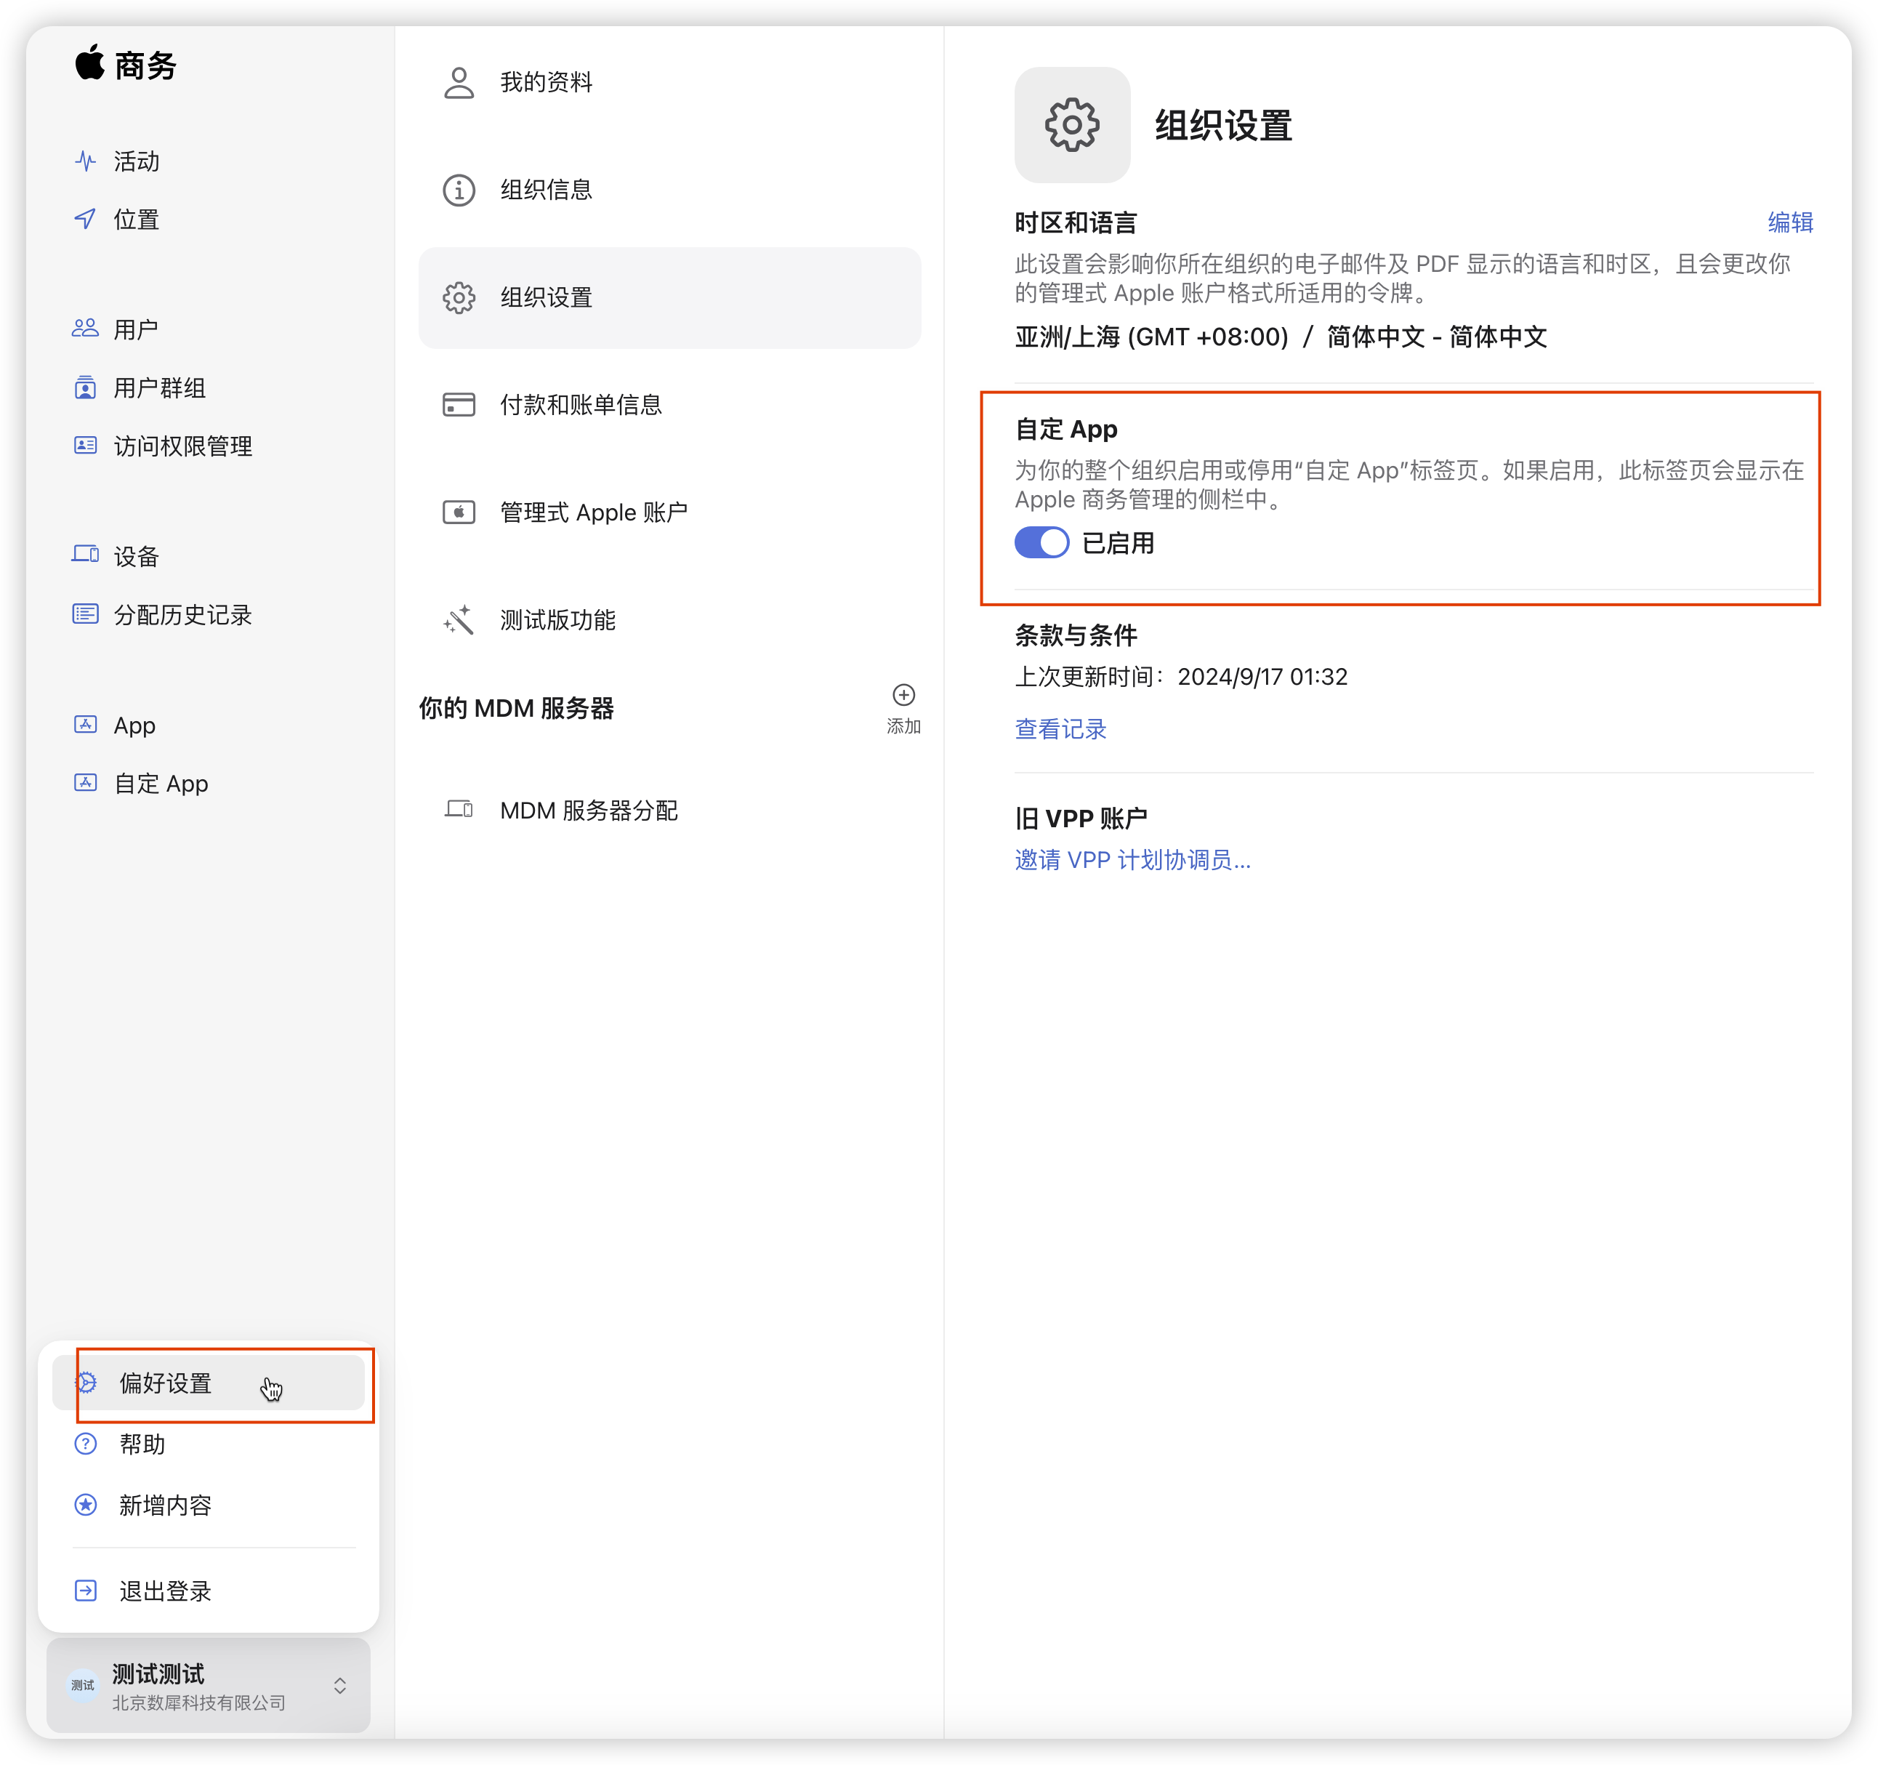Click the 测试 account avatar

(x=83, y=1686)
